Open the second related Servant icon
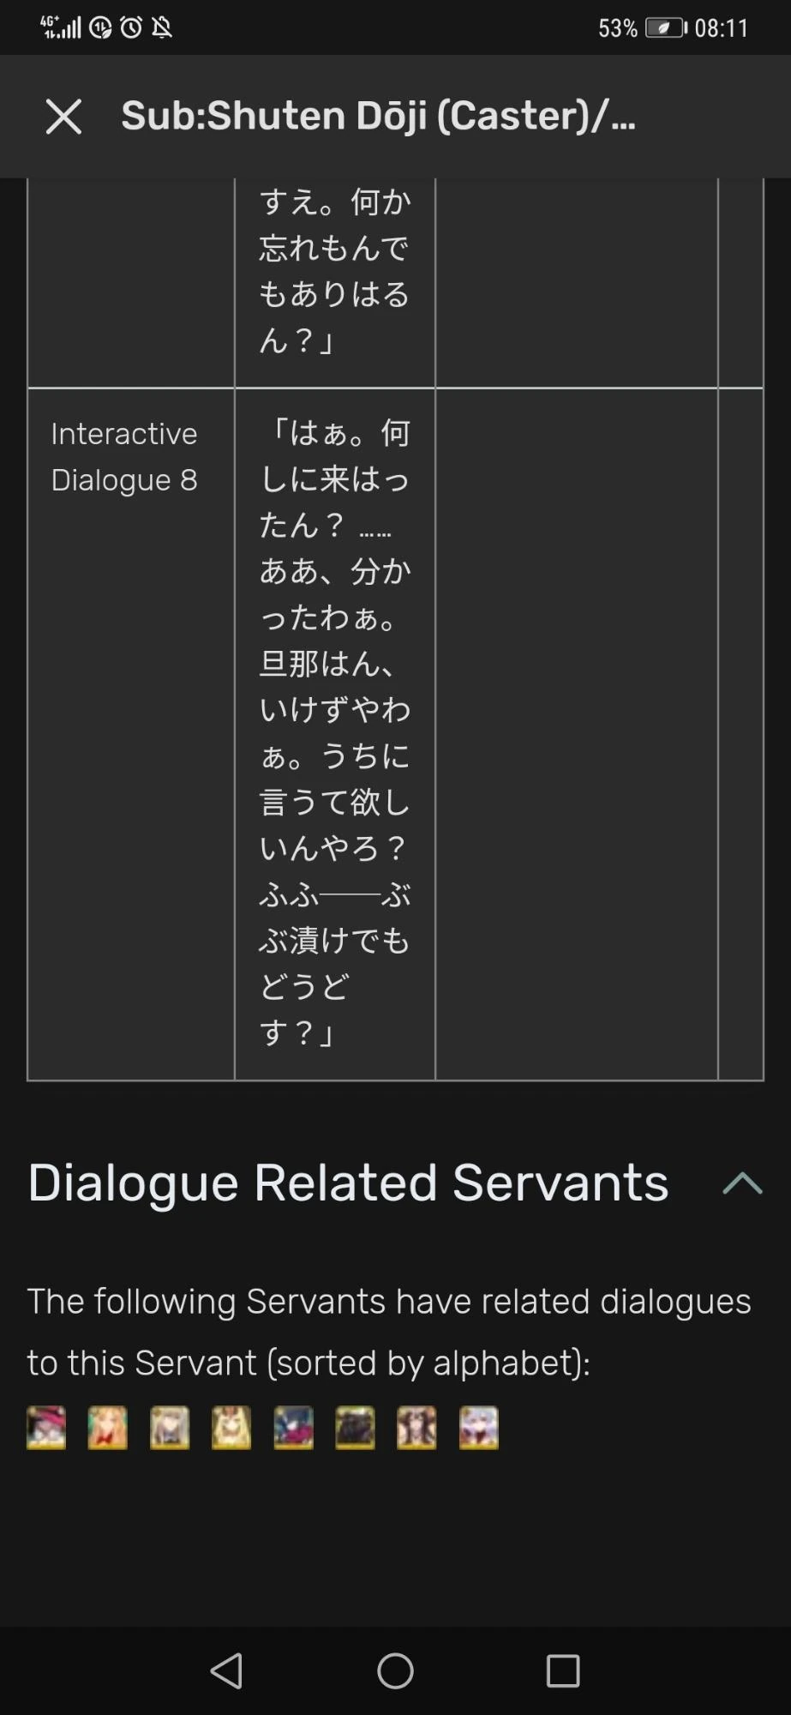Image resolution: width=791 pixels, height=1715 pixels. coord(108,1428)
